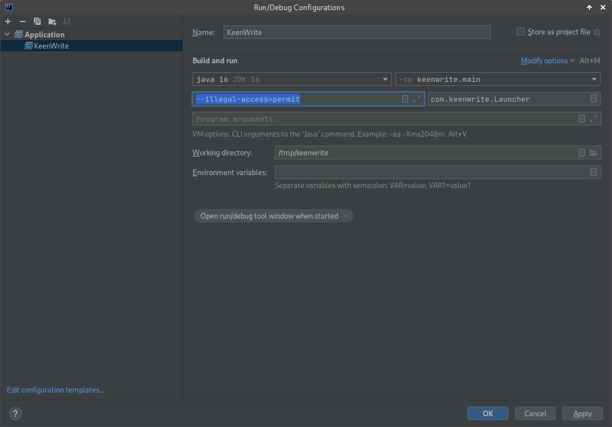Image resolution: width=612 pixels, height=427 pixels.
Task: Click the Remove Configuration minus icon
Action: [x=23, y=21]
